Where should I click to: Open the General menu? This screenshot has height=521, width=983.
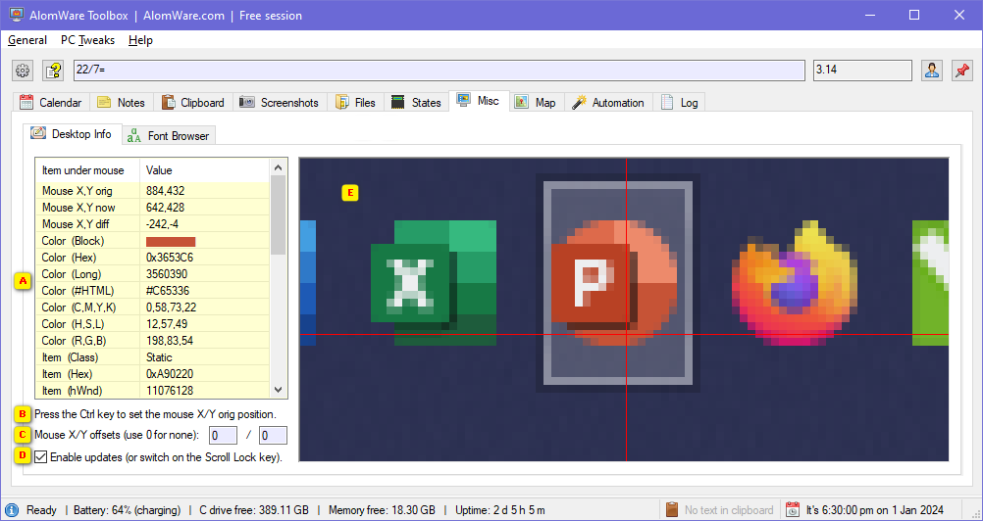[x=27, y=40]
